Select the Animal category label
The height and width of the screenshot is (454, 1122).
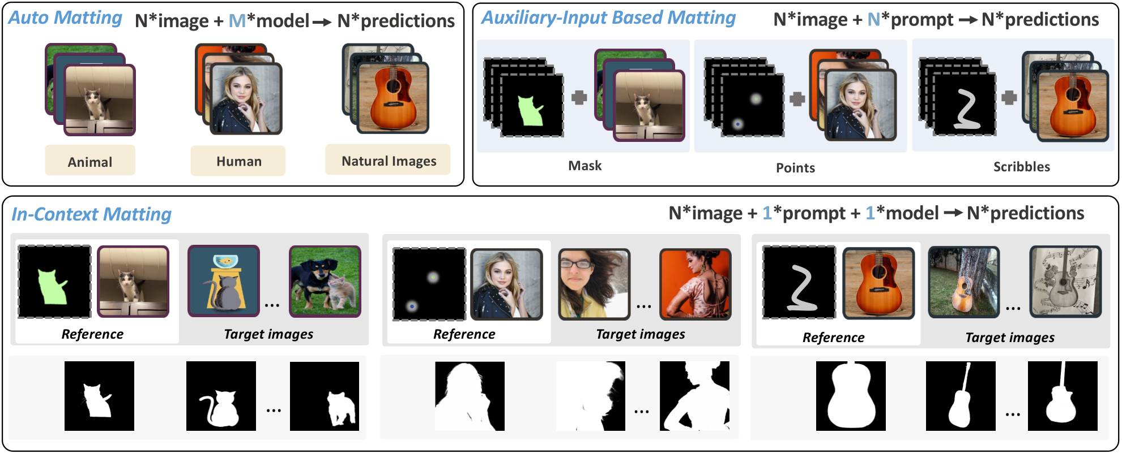point(90,162)
